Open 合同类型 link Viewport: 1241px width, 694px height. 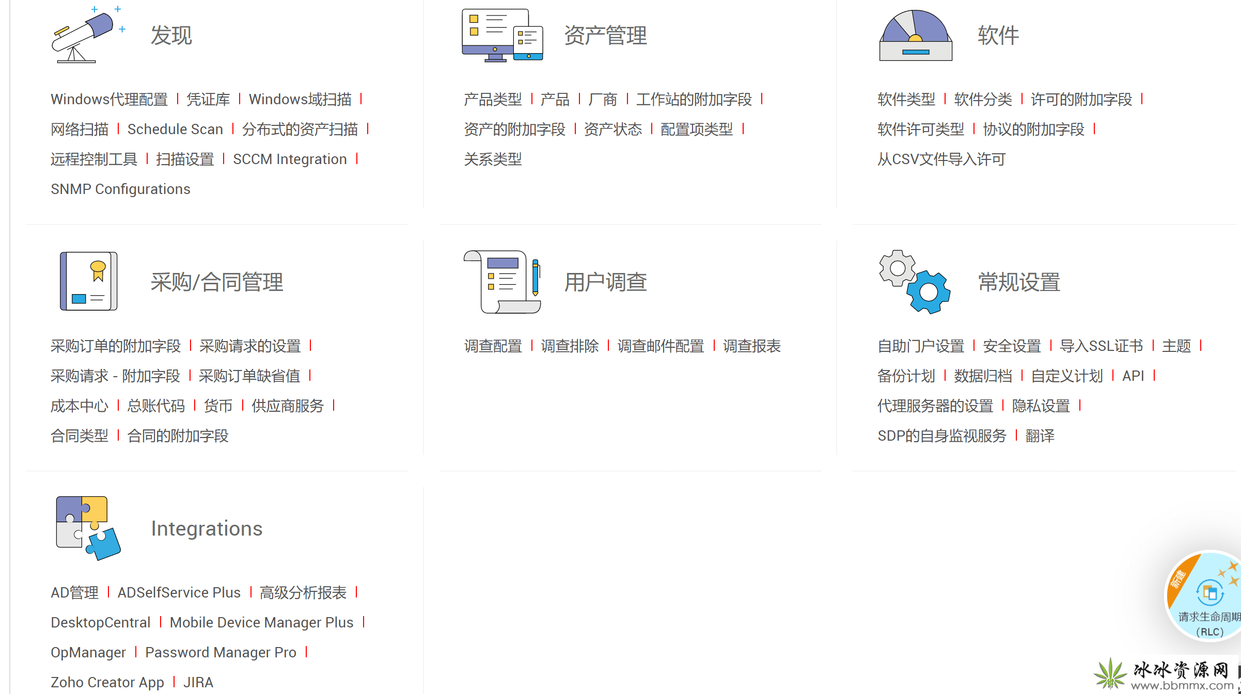pyautogui.click(x=80, y=435)
